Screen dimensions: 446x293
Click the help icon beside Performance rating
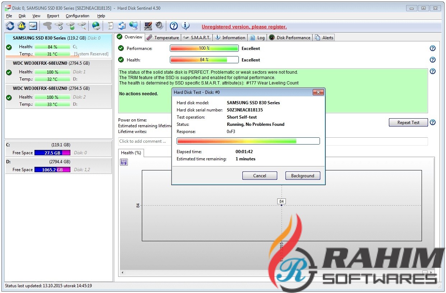click(x=432, y=49)
